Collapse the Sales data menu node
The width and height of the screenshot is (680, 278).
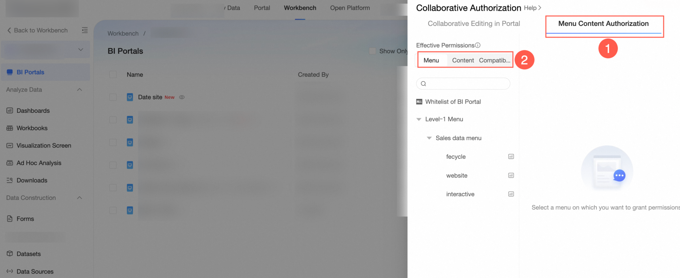click(x=430, y=138)
